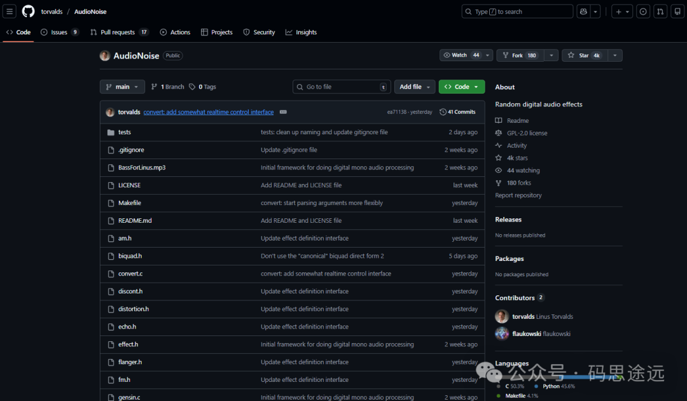Click the GPL-2.0 license scale icon

499,133
